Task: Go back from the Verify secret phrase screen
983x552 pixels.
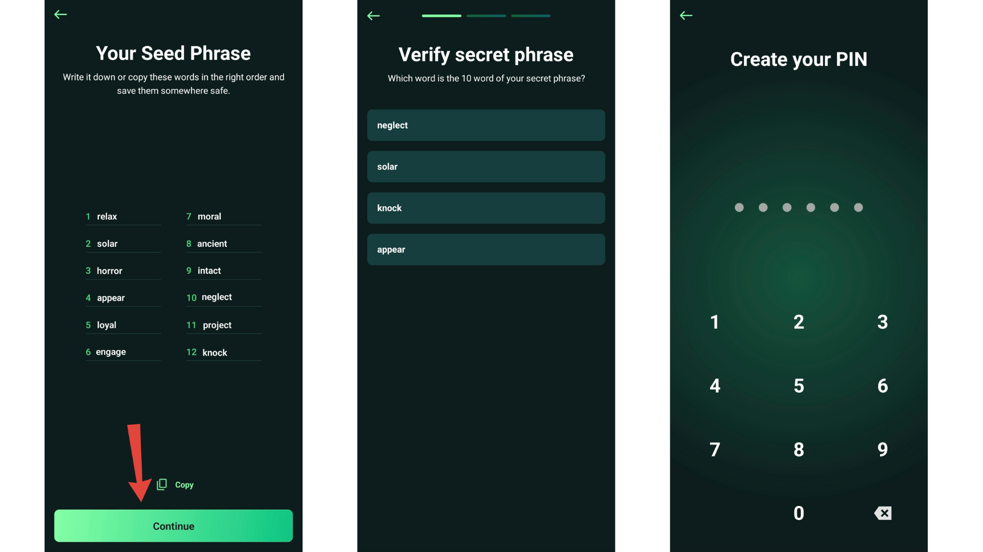Action: point(373,16)
